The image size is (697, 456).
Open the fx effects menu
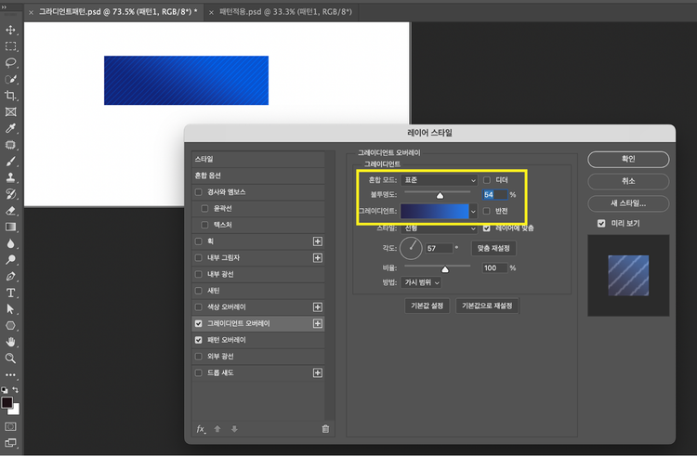tap(201, 429)
